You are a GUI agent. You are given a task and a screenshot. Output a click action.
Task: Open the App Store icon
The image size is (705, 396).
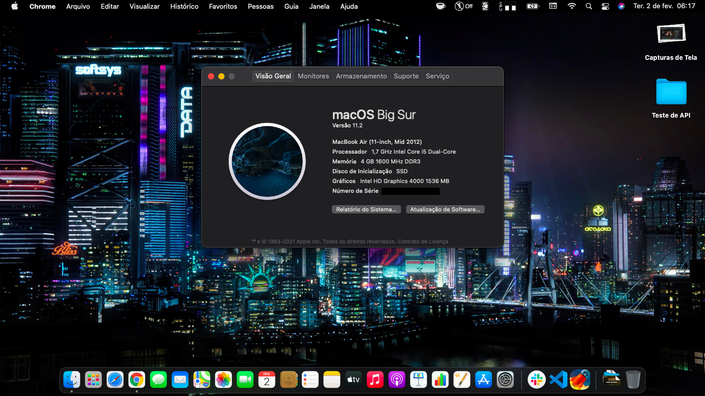[484, 380]
